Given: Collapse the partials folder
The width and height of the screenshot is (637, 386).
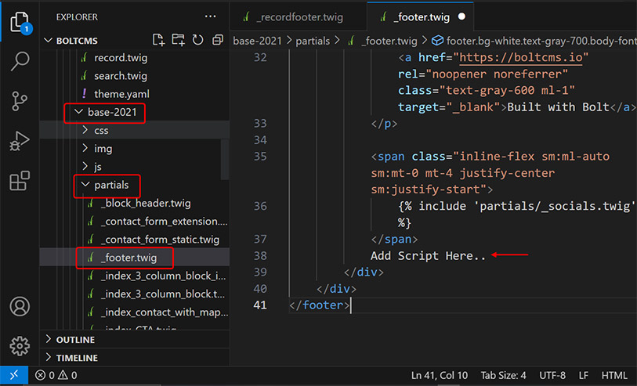Looking at the screenshot, I should click(85, 185).
